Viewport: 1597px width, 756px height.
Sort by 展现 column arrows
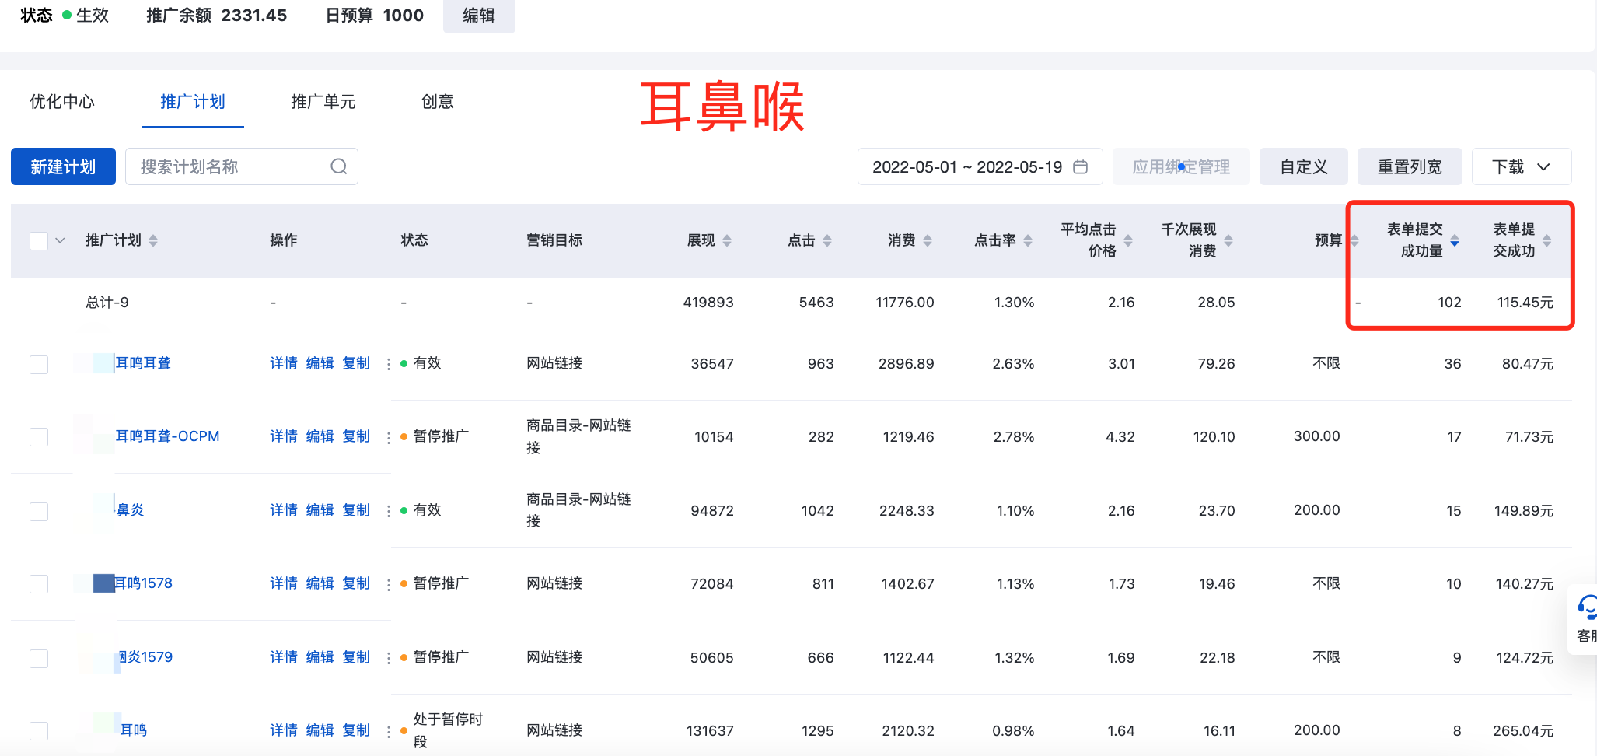[x=727, y=240]
